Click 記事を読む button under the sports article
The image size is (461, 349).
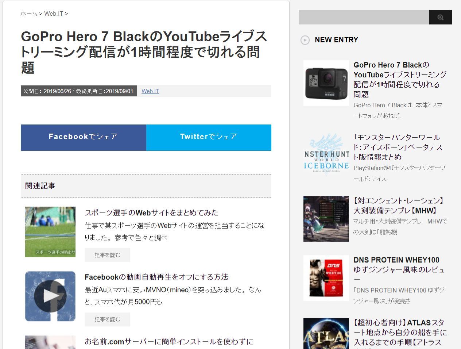tap(107, 255)
